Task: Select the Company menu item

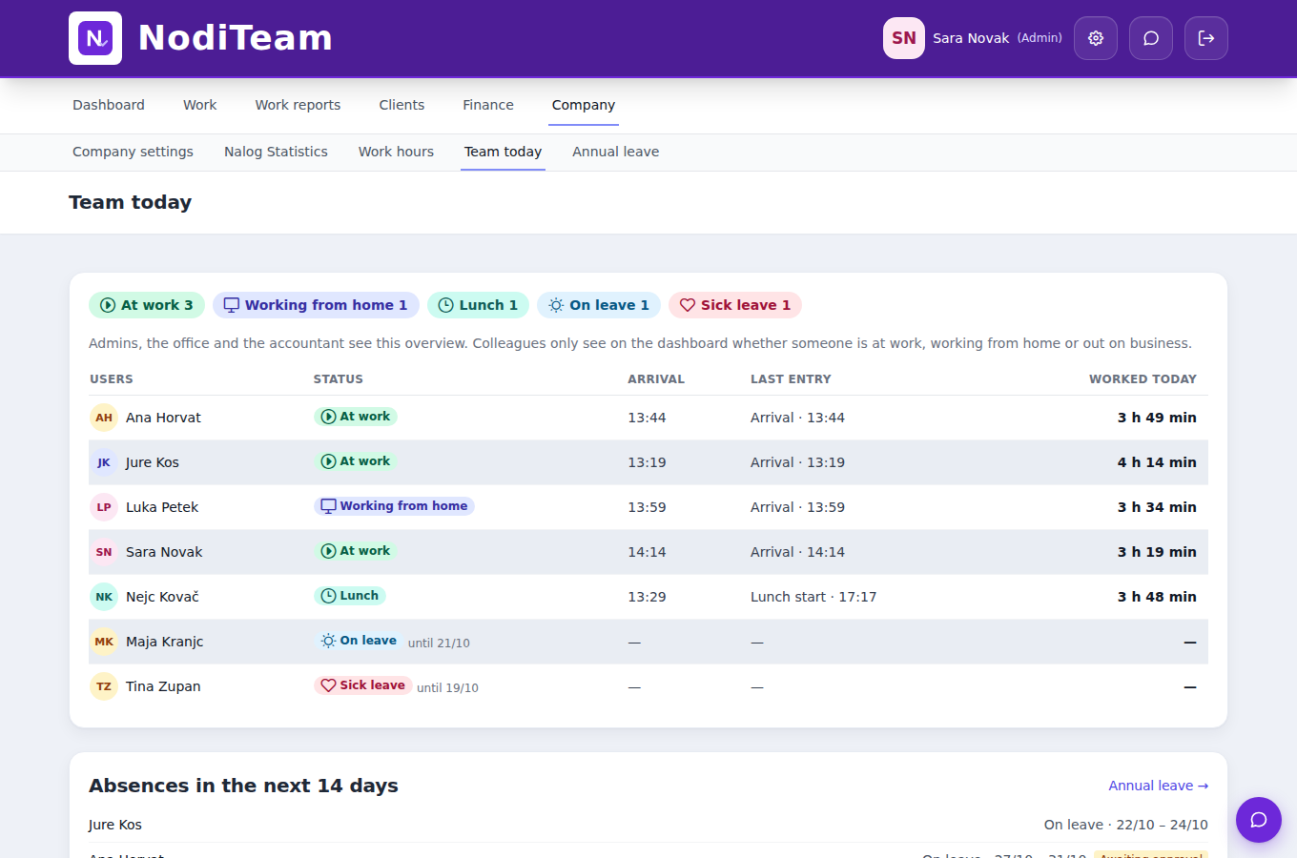Action: [584, 105]
